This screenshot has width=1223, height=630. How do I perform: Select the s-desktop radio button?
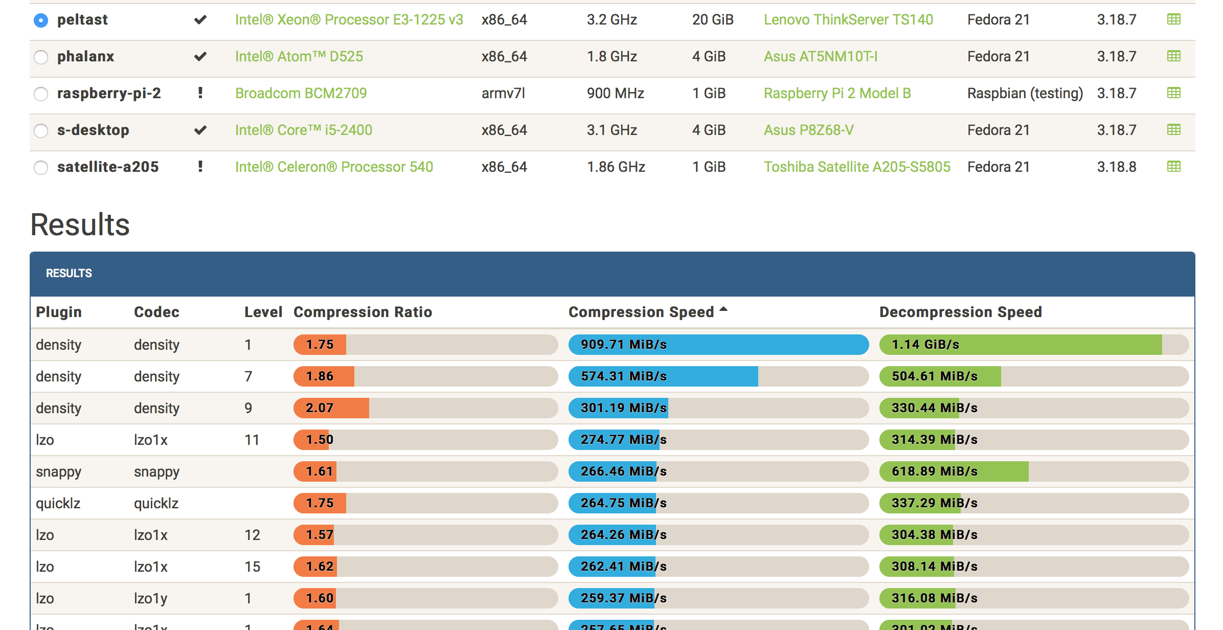(x=41, y=130)
